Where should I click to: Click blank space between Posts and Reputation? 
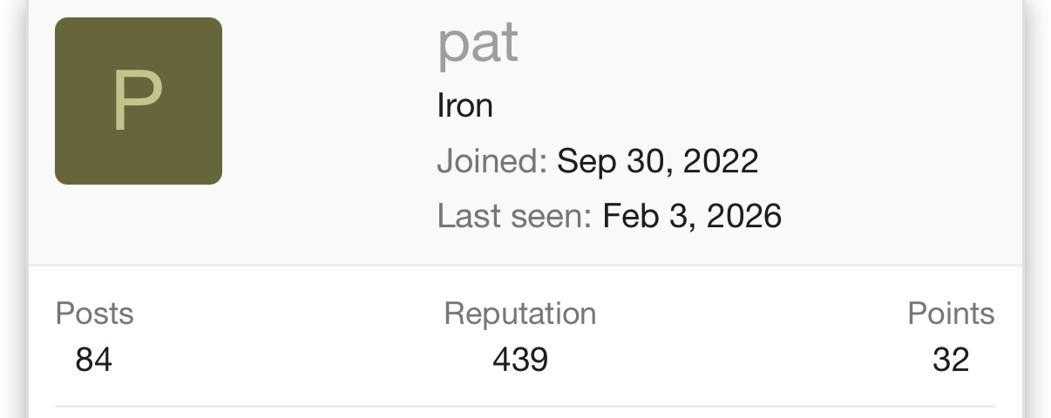288,335
